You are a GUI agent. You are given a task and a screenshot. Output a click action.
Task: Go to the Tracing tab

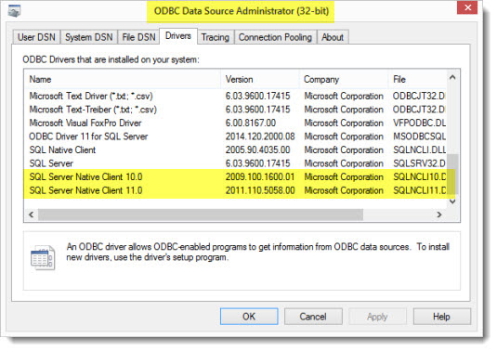(x=216, y=37)
